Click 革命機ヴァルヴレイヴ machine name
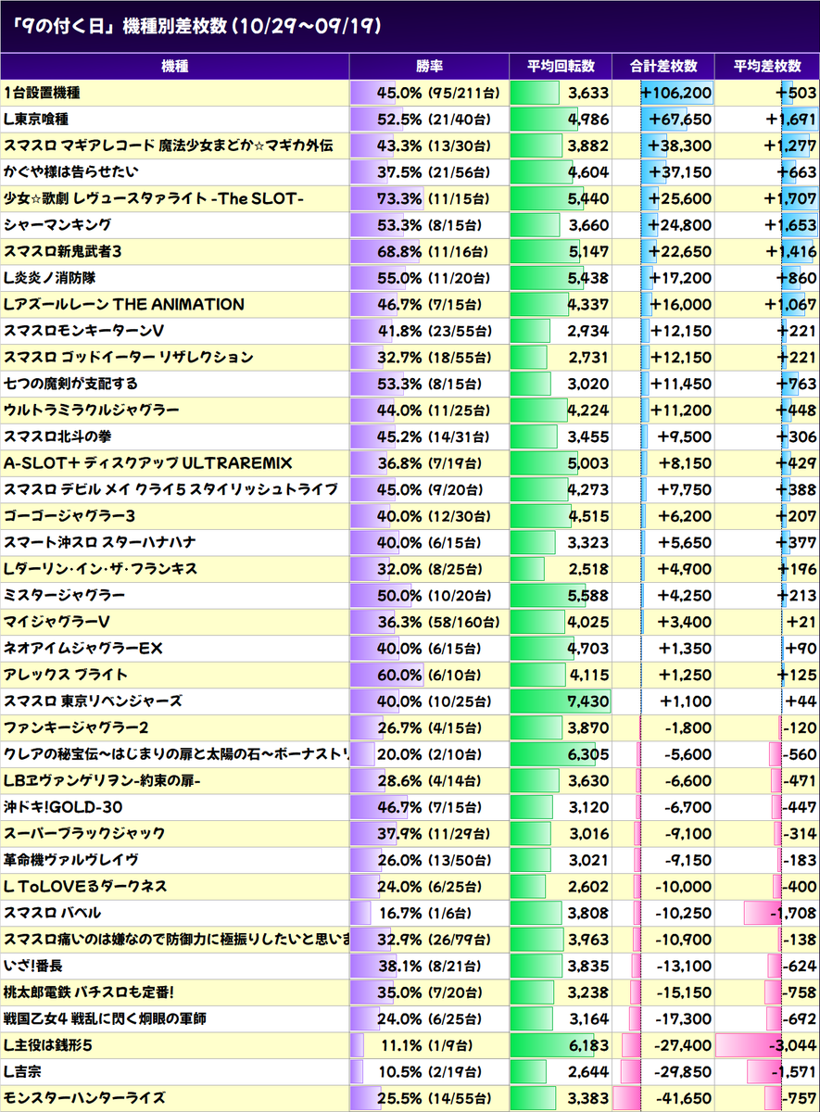The width and height of the screenshot is (820, 1112). (x=70, y=859)
